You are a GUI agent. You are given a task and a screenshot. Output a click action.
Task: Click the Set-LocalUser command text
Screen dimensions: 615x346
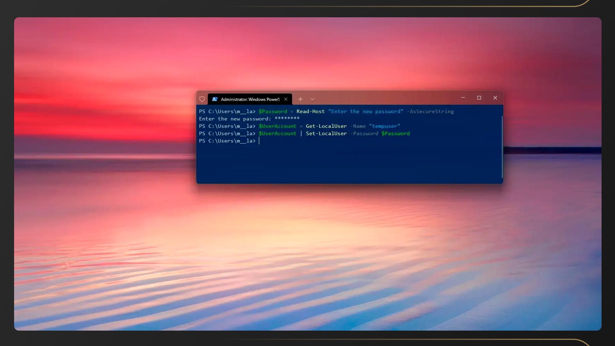[x=326, y=134]
